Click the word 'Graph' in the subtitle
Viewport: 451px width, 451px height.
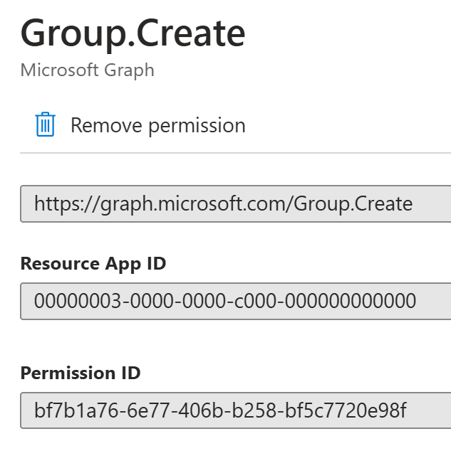pos(129,71)
